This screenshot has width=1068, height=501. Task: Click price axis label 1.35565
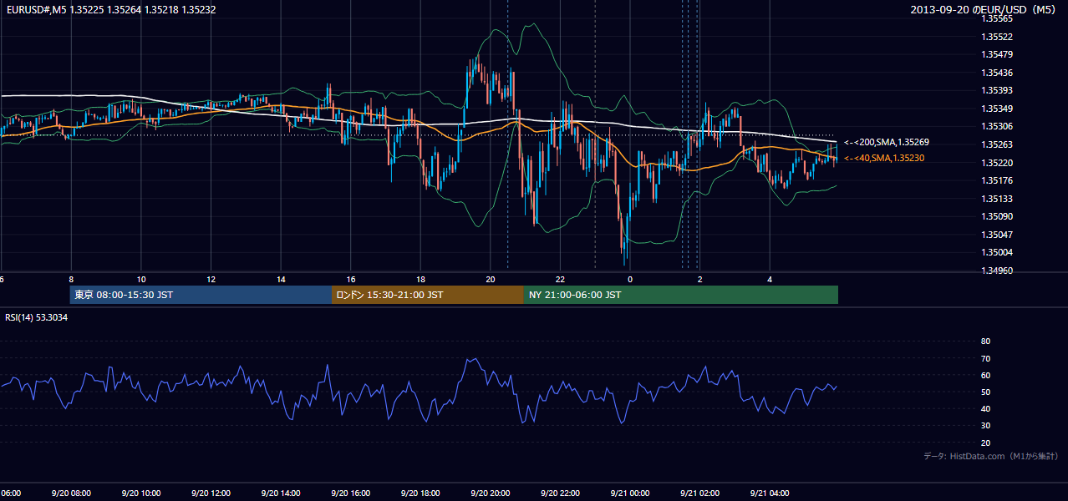point(996,18)
